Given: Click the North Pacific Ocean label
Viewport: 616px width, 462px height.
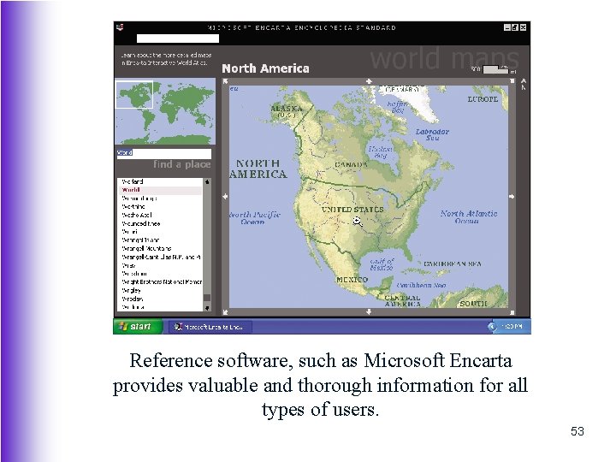Looking at the screenshot, I should (x=254, y=218).
